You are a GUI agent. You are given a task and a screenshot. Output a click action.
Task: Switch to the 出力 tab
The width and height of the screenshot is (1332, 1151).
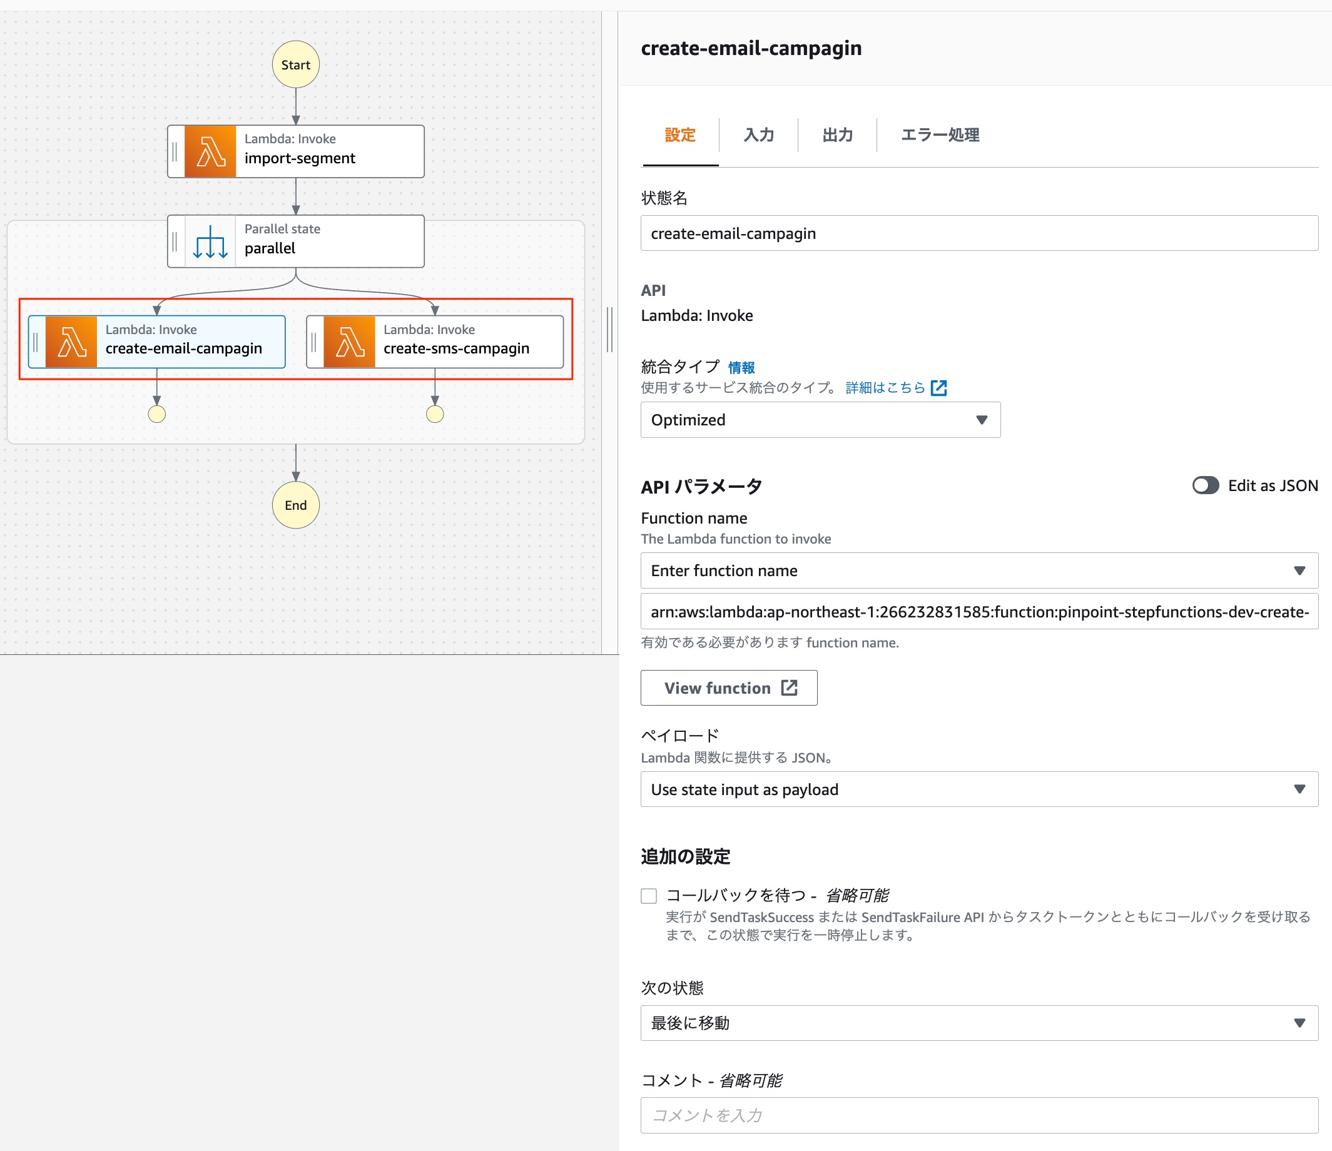click(838, 135)
